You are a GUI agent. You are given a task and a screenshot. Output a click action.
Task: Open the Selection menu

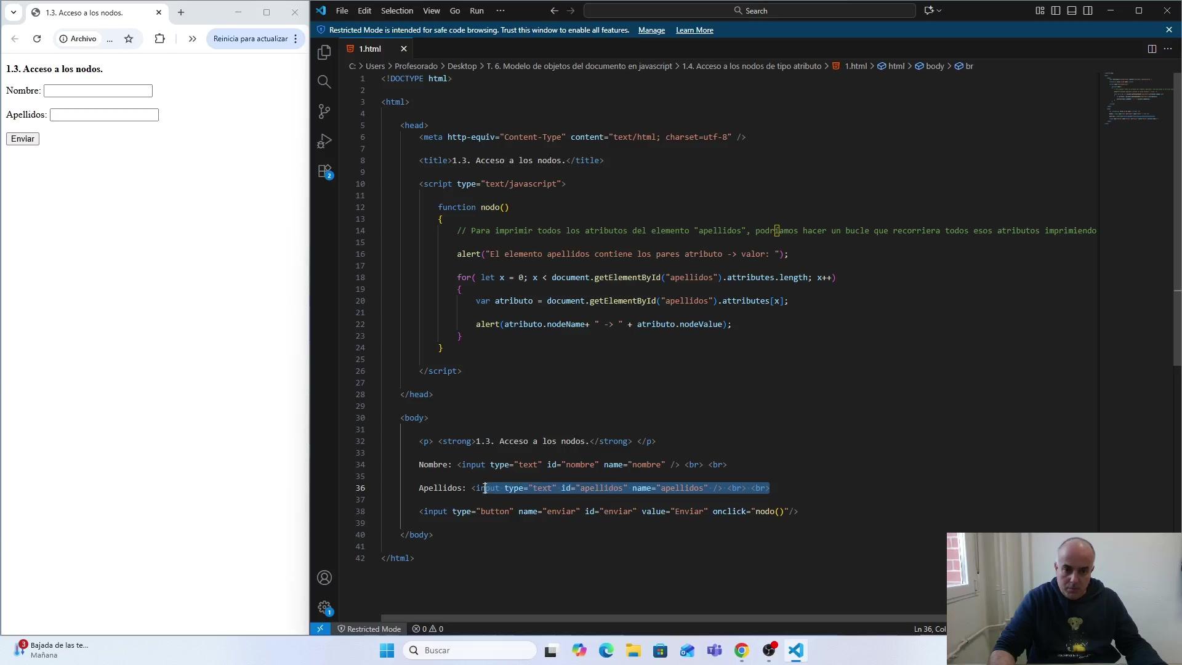(x=397, y=10)
